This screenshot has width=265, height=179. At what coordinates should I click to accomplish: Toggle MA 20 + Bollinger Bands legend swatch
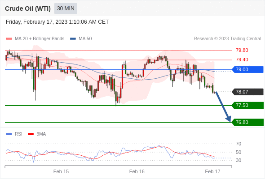pyautogui.click(x=9, y=39)
